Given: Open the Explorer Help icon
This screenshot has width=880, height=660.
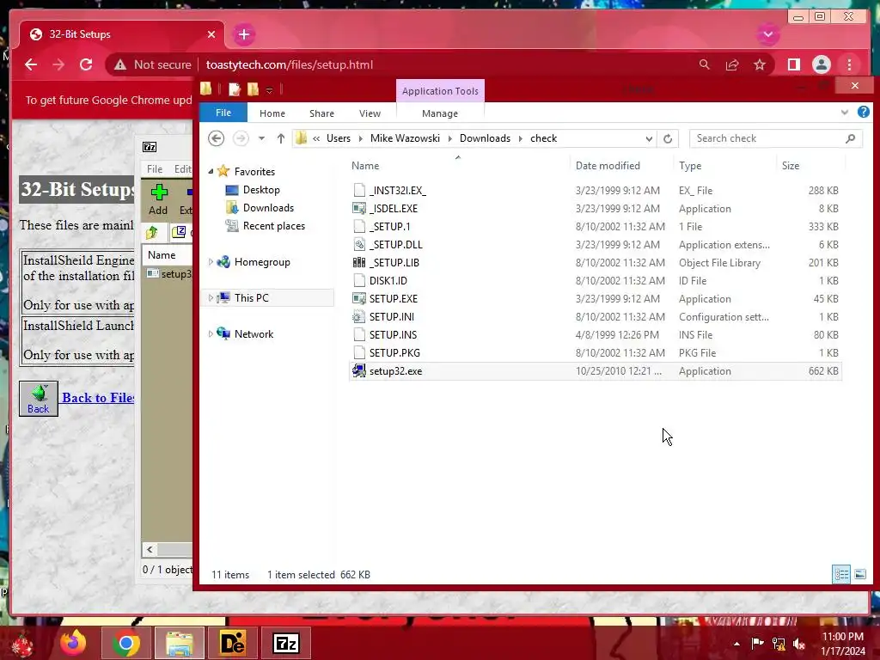Looking at the screenshot, I should [x=863, y=113].
